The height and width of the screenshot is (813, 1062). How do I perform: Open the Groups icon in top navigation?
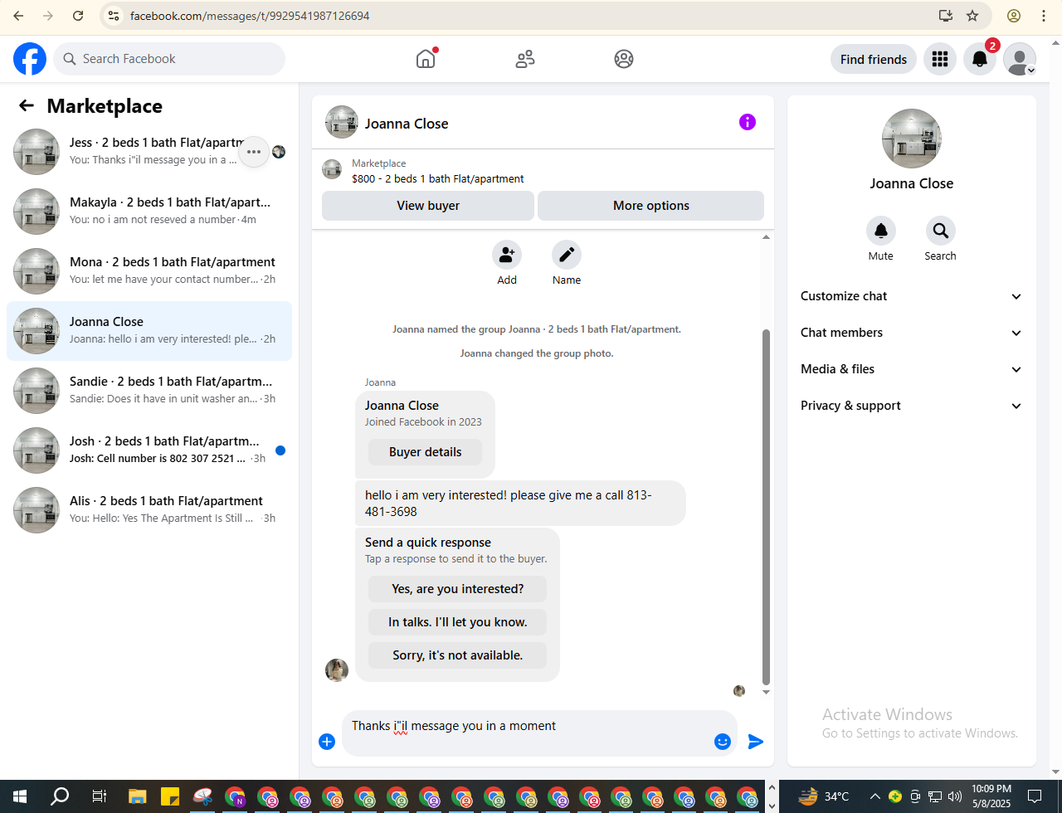(x=624, y=59)
